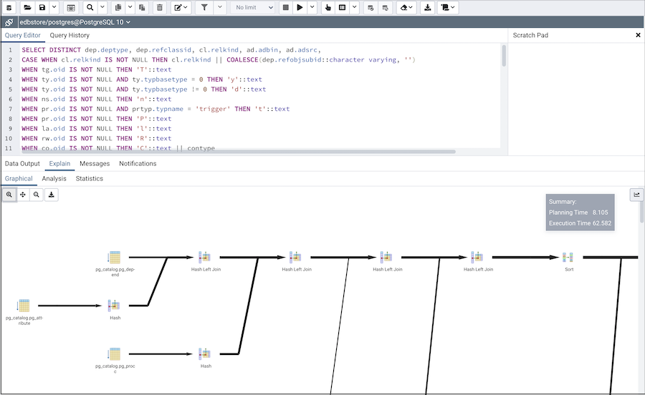Click the Commit transaction icon
This screenshot has height=395, width=645.
pyautogui.click(x=371, y=7)
